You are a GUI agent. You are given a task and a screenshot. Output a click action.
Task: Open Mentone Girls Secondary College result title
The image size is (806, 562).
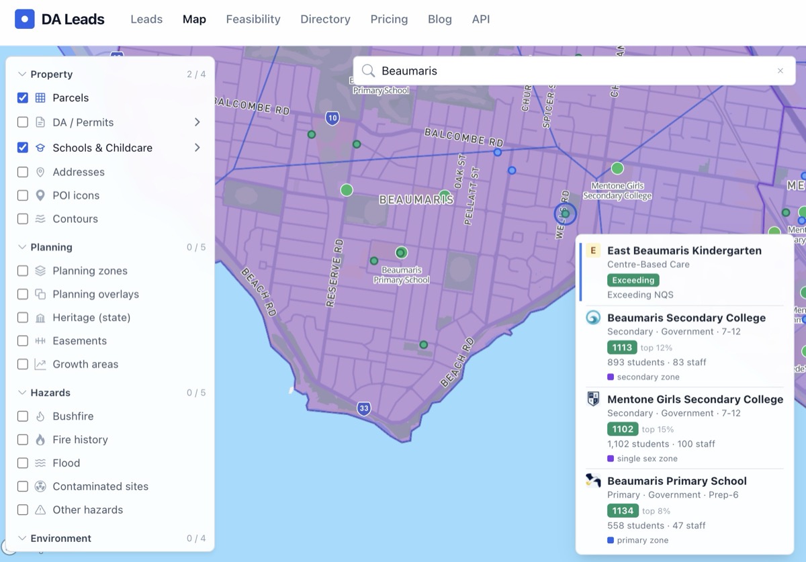[695, 399]
